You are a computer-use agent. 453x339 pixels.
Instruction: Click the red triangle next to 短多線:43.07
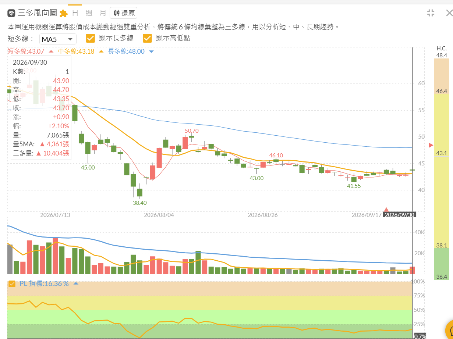click(51, 52)
